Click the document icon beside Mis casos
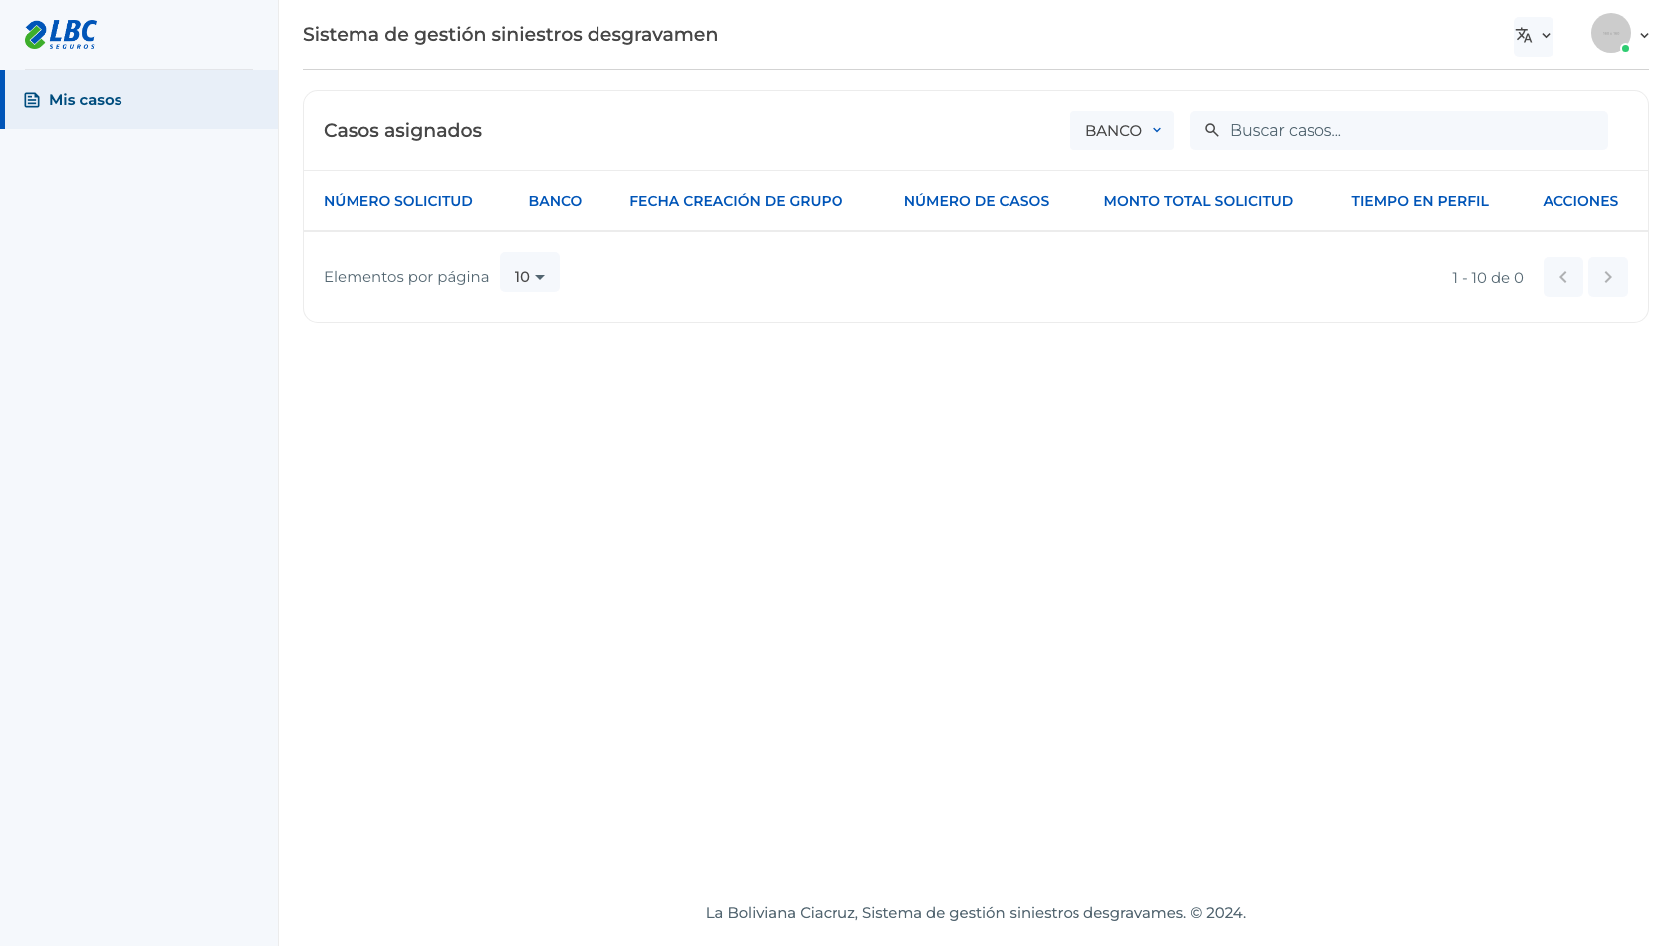This screenshot has height=946, width=1673. pos(32,100)
